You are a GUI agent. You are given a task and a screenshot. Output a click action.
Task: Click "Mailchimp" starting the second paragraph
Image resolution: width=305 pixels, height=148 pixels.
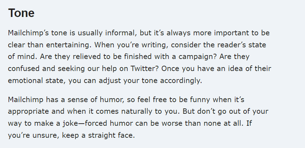pos(25,99)
